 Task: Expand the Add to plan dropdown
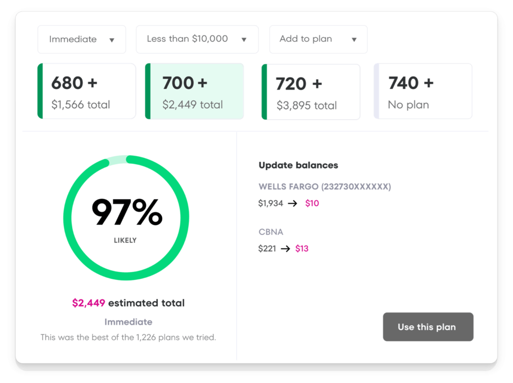coord(318,39)
